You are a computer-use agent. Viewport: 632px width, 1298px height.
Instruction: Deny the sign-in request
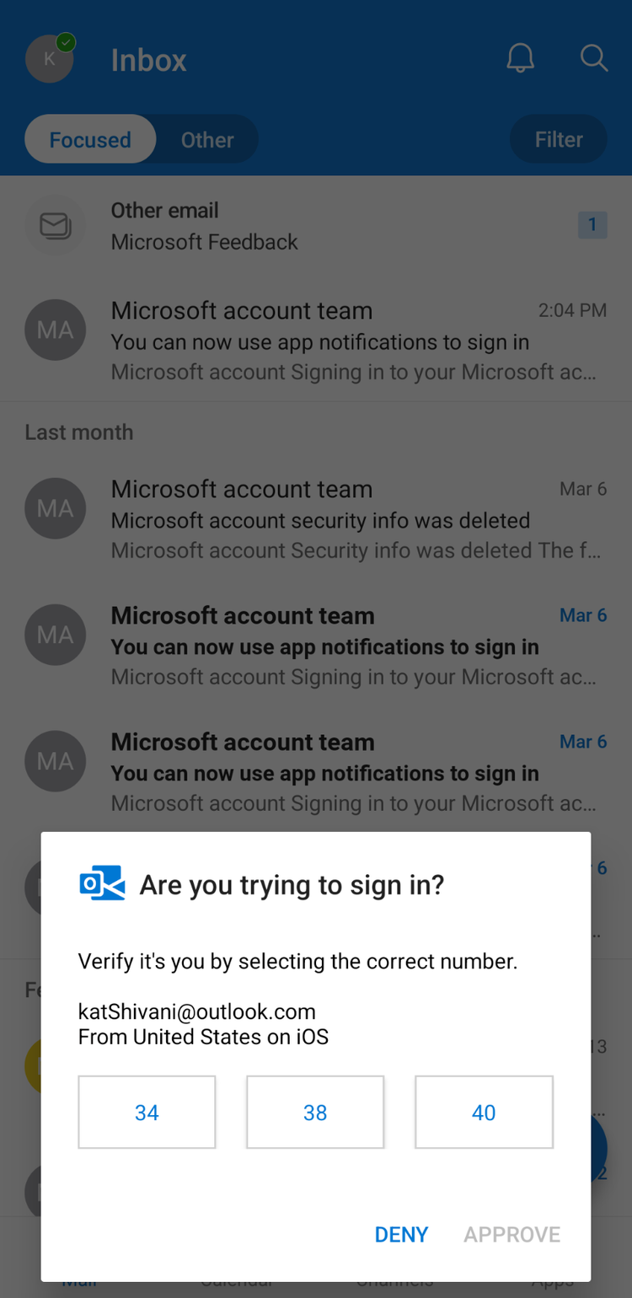pos(401,1233)
